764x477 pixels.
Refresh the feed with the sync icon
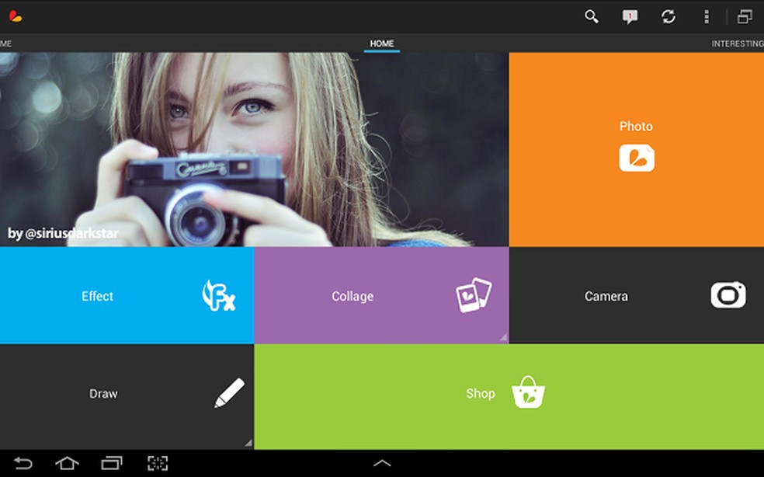(x=668, y=16)
